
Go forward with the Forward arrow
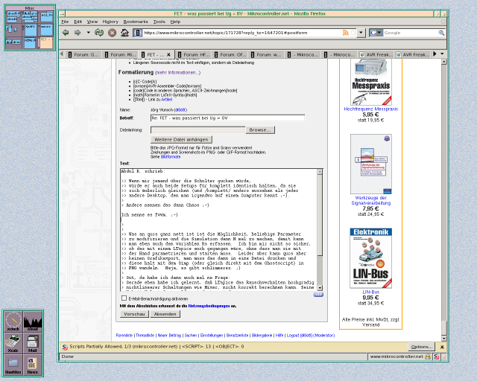[x=78, y=33]
